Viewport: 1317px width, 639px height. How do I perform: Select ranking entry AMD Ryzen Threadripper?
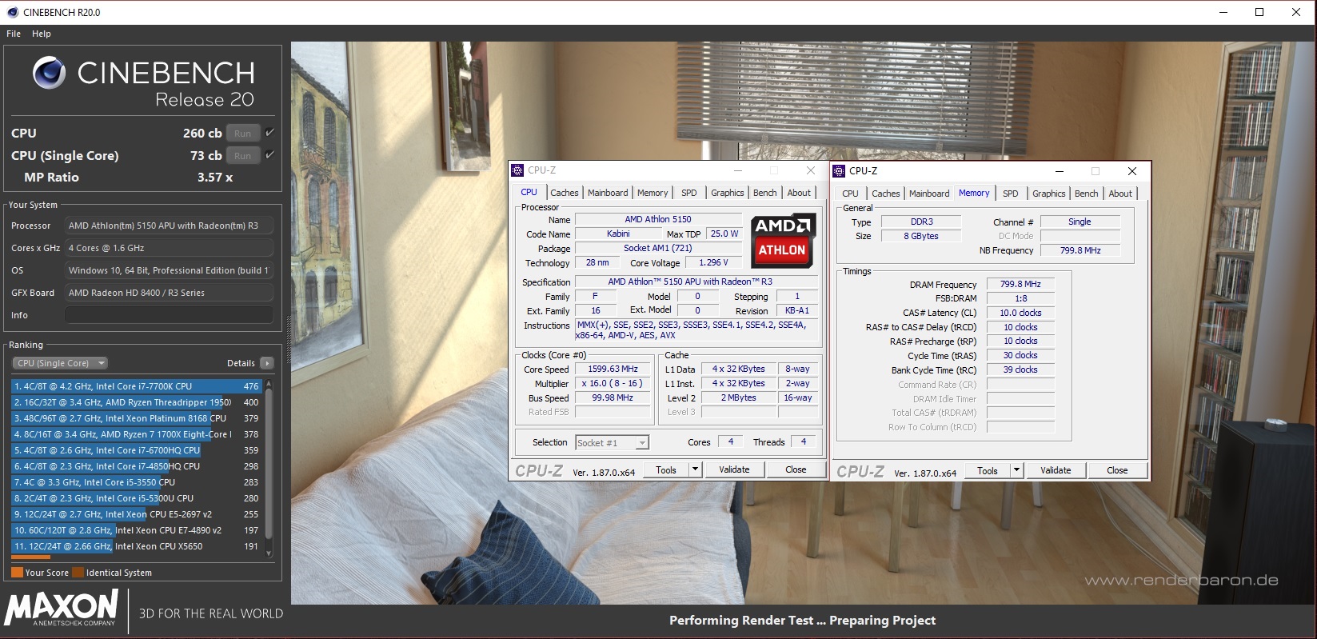point(137,402)
